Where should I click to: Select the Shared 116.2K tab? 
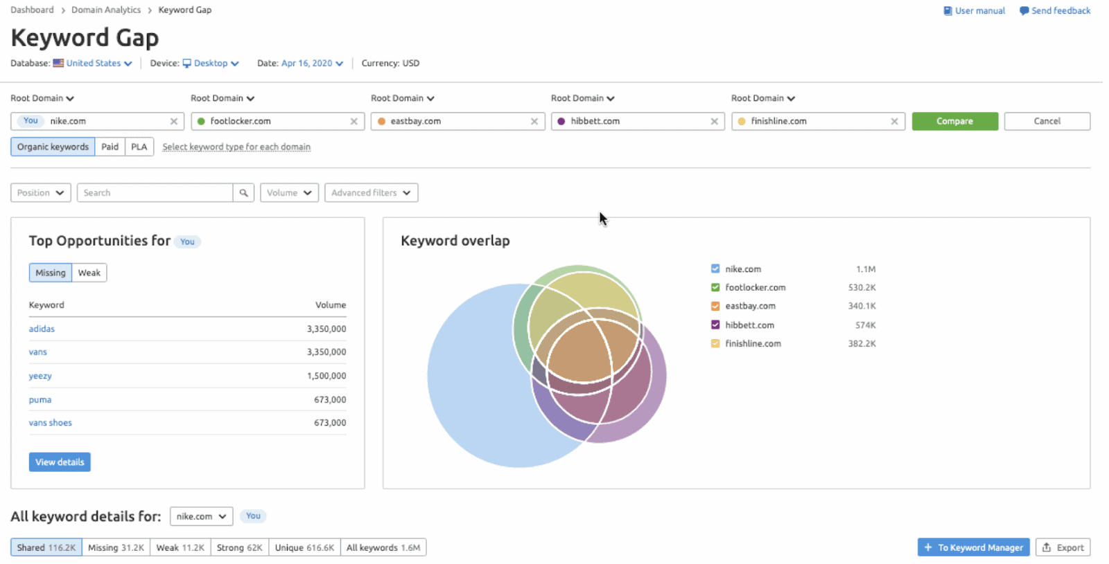(x=46, y=547)
